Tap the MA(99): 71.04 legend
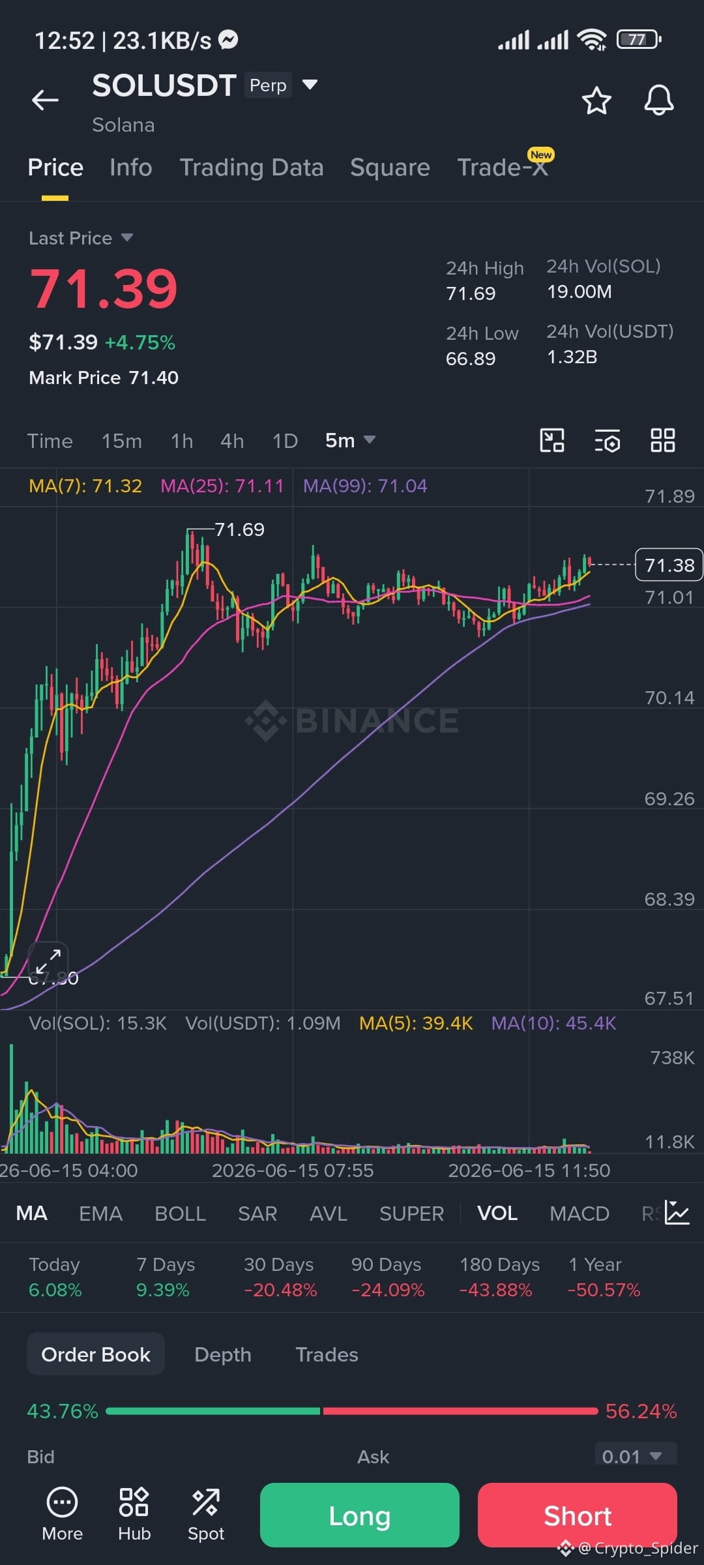This screenshot has height=1565, width=704. tap(365, 486)
